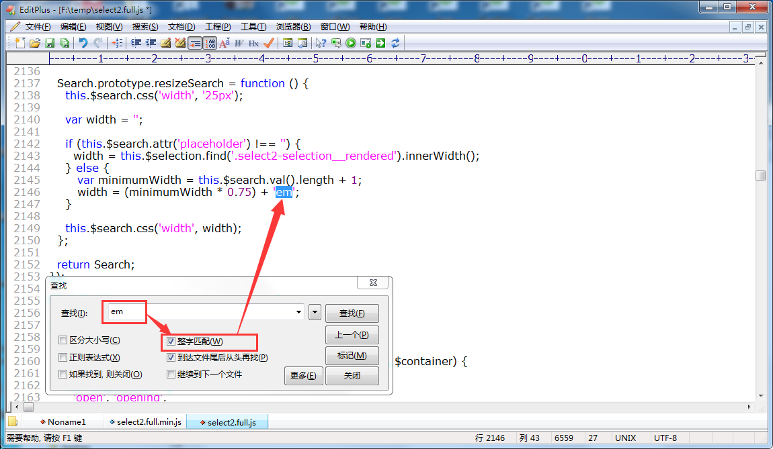The height and width of the screenshot is (449, 773).
Task: Enable 继续到下一个文件 checkbox
Action: [x=171, y=375]
